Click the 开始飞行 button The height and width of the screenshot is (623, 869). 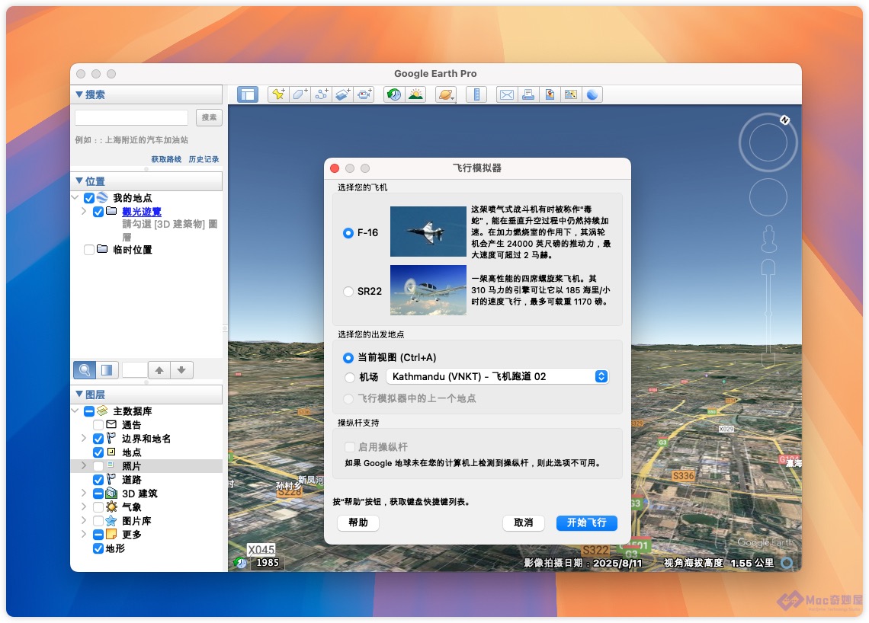coord(586,522)
